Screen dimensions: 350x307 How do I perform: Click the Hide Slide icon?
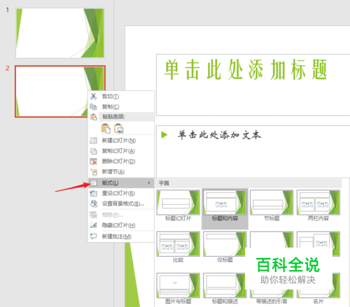[x=93, y=225]
